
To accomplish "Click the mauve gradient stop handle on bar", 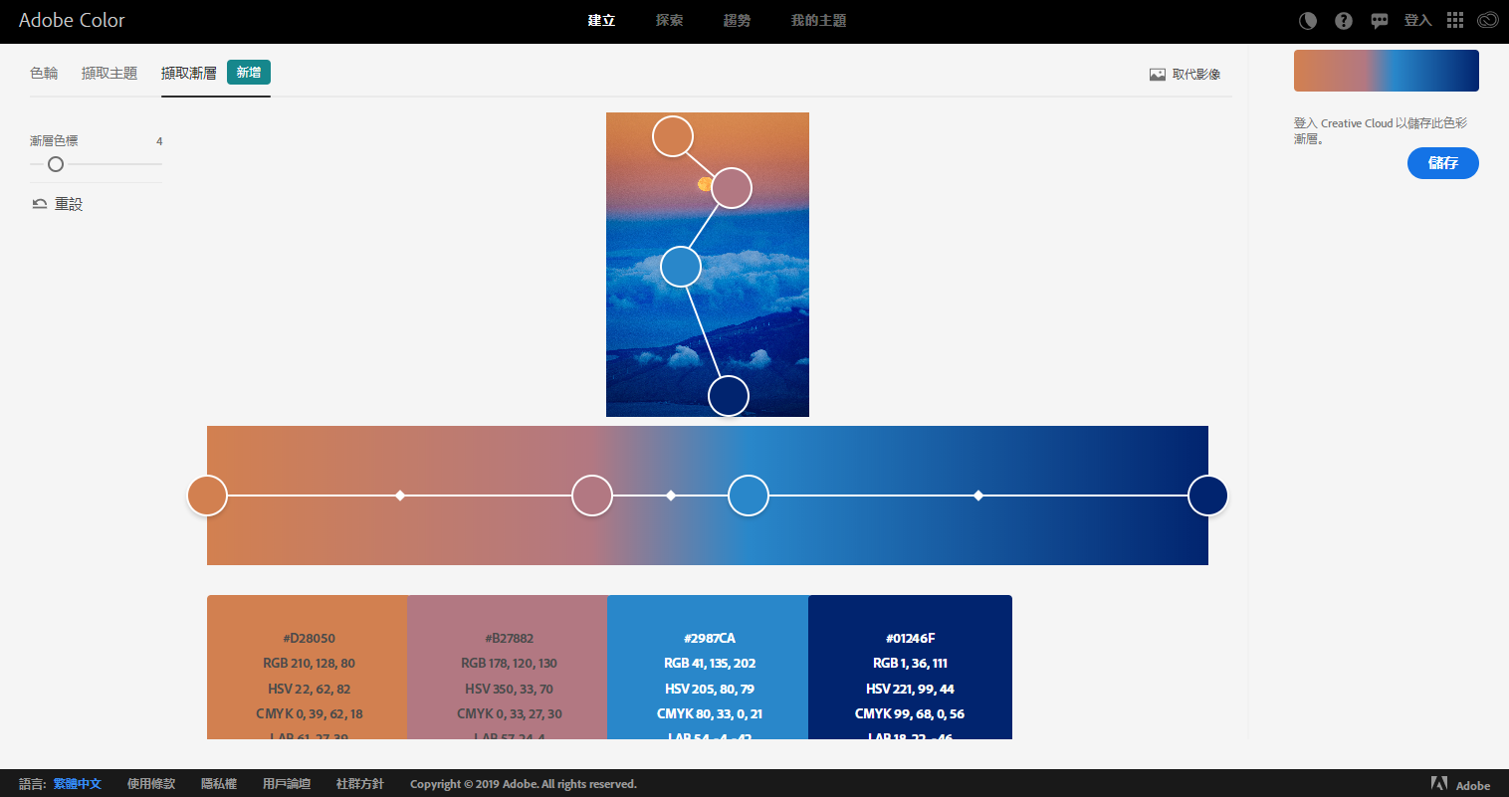I will tap(592, 496).
